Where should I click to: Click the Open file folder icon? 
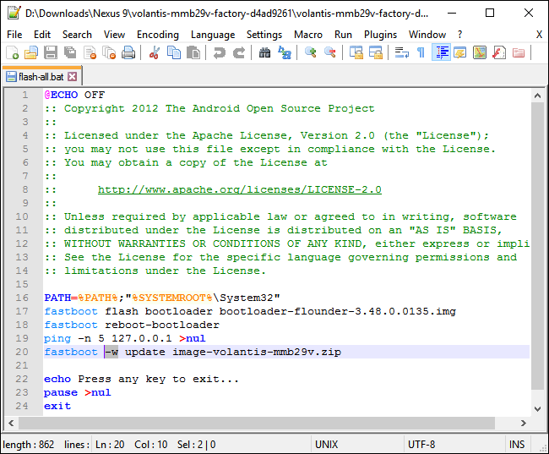[x=31, y=52]
